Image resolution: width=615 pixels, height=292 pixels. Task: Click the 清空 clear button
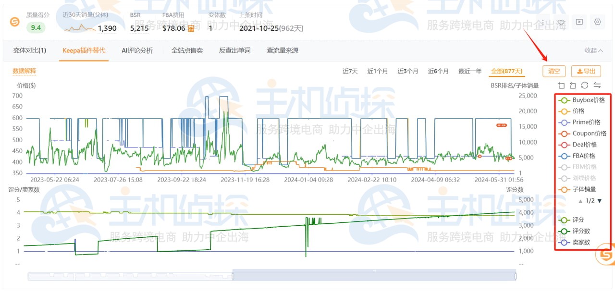554,71
